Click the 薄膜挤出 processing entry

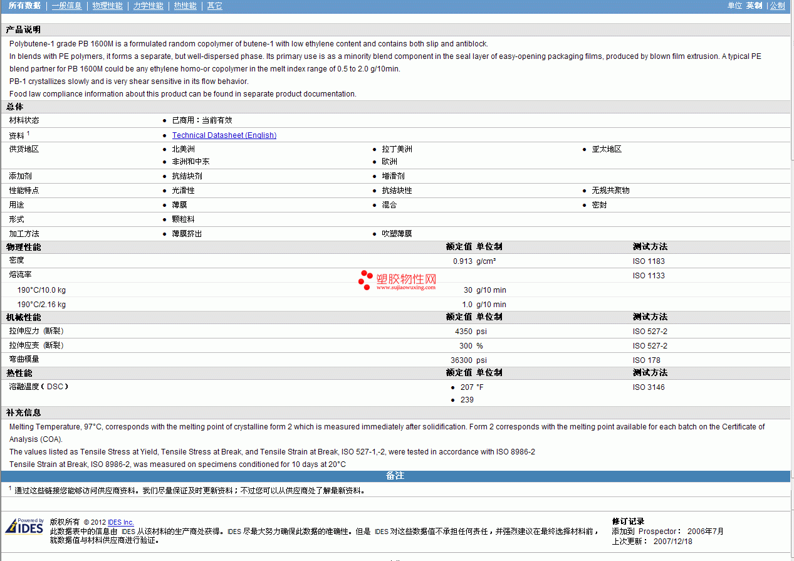[187, 234]
